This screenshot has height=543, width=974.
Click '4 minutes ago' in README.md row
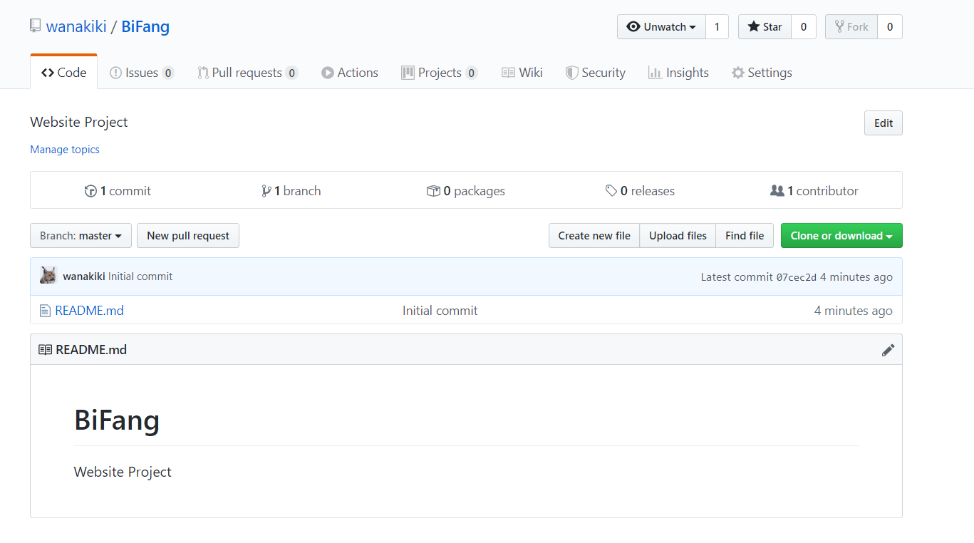click(x=853, y=311)
